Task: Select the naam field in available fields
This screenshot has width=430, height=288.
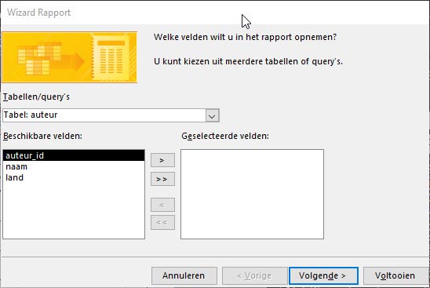Action: [74, 167]
